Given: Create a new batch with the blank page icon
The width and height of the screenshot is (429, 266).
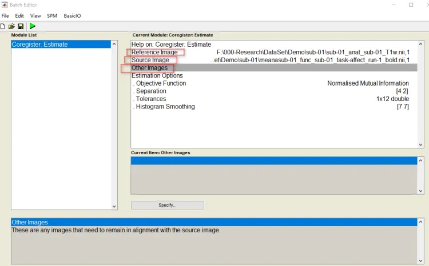Looking at the screenshot, I should 2,26.
